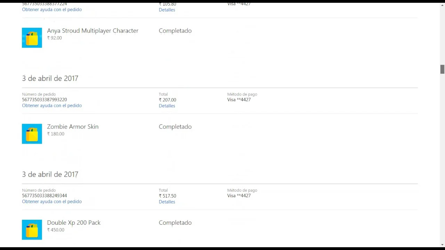
Task: Open Detalles under the ₹105.80 total
Action: tap(167, 10)
